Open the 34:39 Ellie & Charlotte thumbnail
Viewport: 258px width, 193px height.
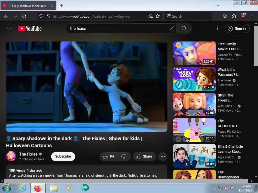pyautogui.click(x=194, y=156)
